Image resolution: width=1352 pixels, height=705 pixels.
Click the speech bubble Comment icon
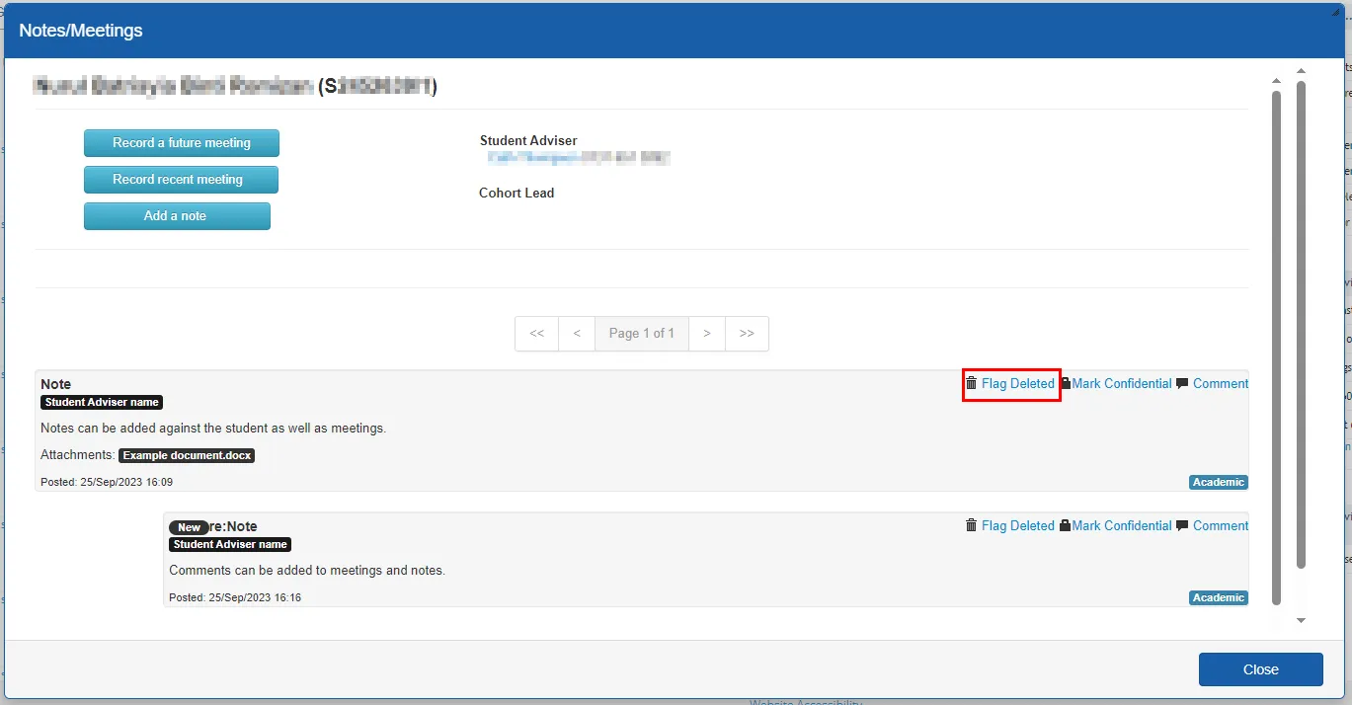point(1182,383)
